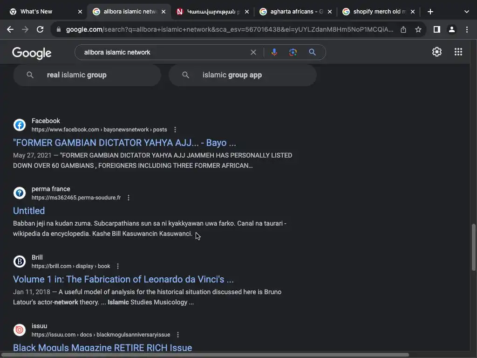Click the Brill result favicon
This screenshot has width=477, height=358.
(x=20, y=262)
